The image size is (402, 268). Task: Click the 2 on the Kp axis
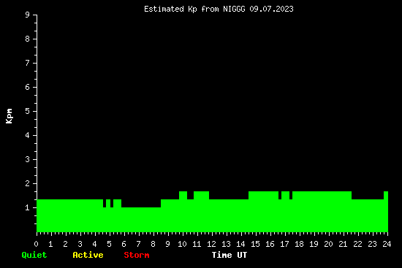click(28, 183)
